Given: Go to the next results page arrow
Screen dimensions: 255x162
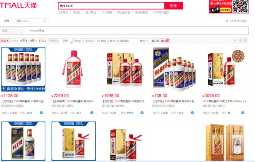Looking at the screenshot, I should (246, 40).
